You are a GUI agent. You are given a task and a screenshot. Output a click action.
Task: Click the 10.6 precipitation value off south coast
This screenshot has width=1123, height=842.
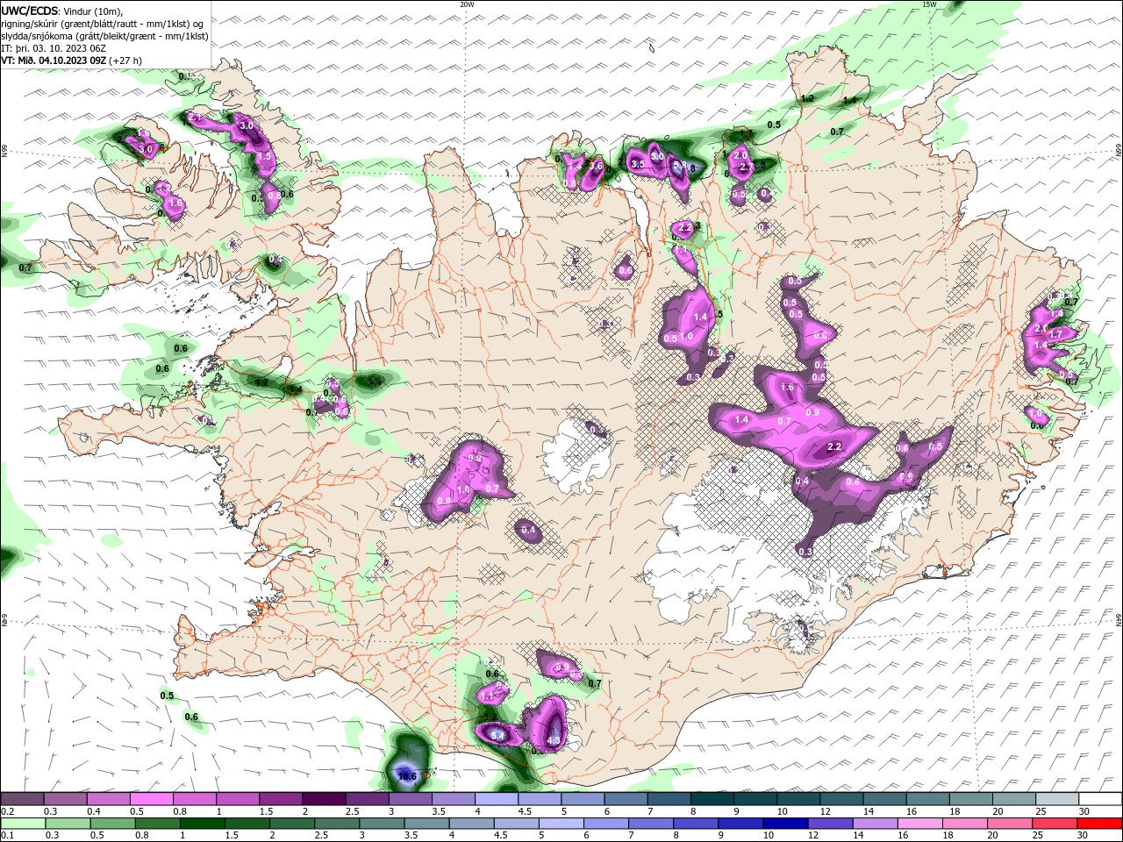[407, 775]
